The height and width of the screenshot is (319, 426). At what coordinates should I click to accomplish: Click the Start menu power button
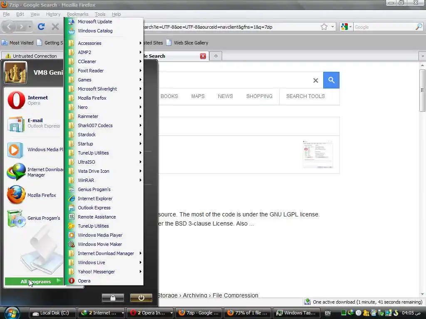141,298
